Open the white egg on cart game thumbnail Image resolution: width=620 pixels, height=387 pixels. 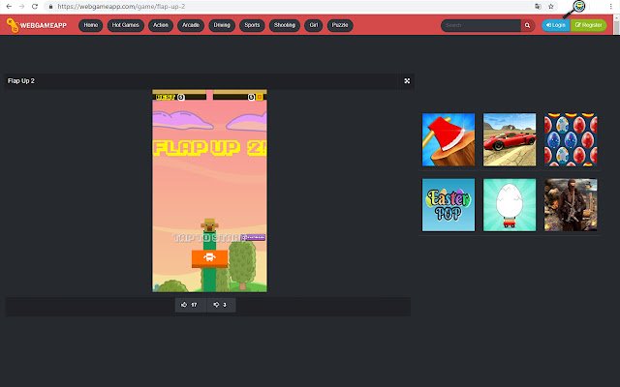pyautogui.click(x=510, y=205)
